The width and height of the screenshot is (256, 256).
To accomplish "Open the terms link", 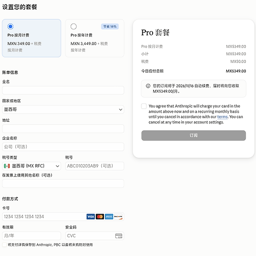I will click(x=222, y=117).
